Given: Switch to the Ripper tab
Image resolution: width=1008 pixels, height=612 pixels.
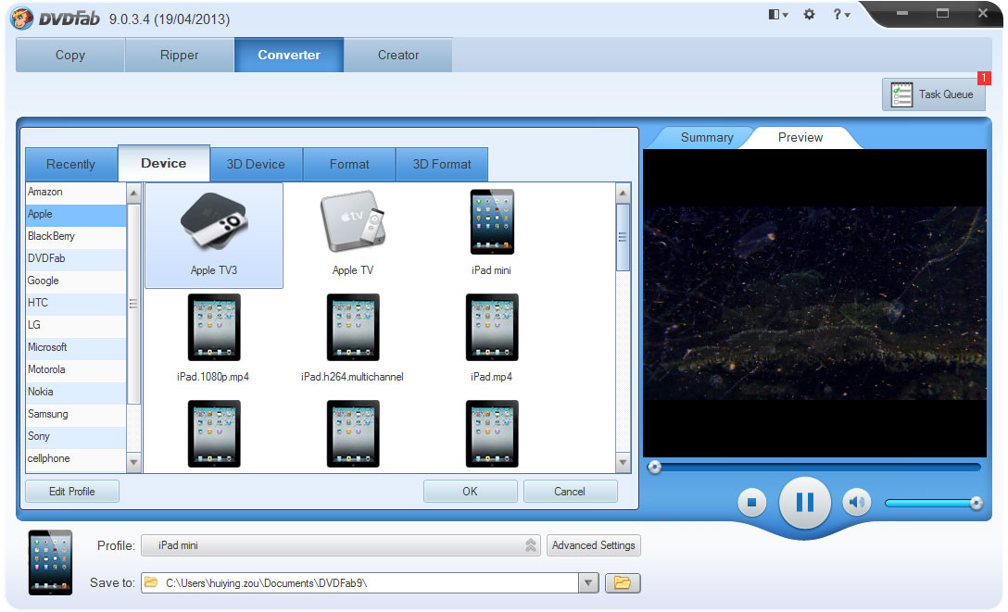Looking at the screenshot, I should click(179, 55).
